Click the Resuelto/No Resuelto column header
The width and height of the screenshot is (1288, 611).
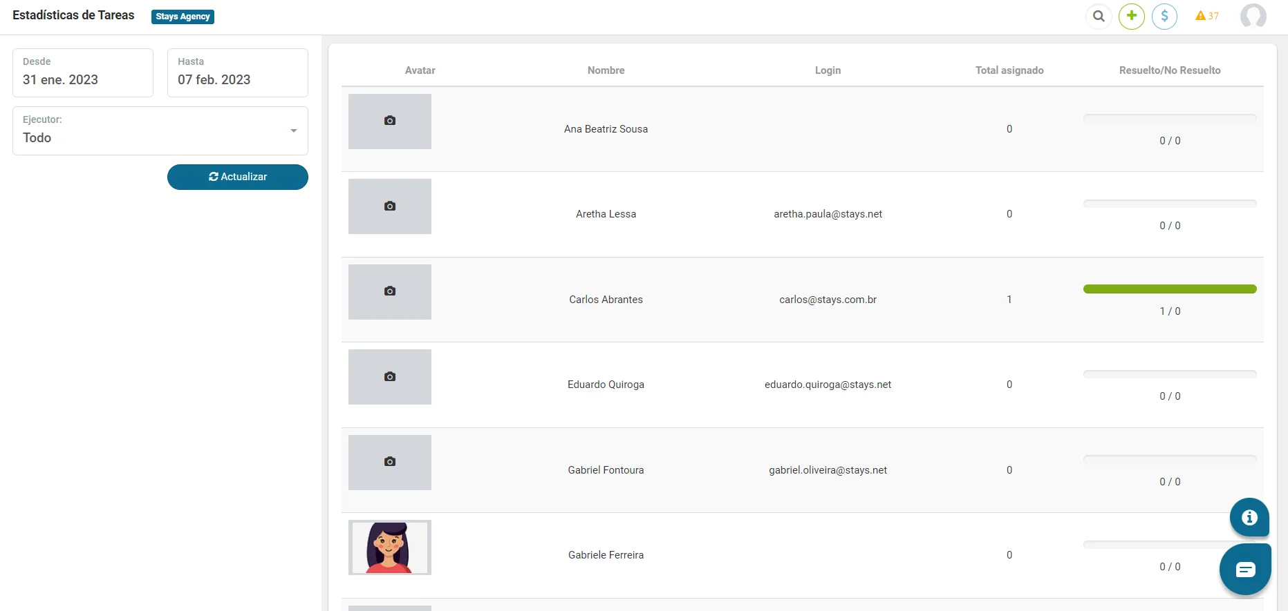[1170, 70]
